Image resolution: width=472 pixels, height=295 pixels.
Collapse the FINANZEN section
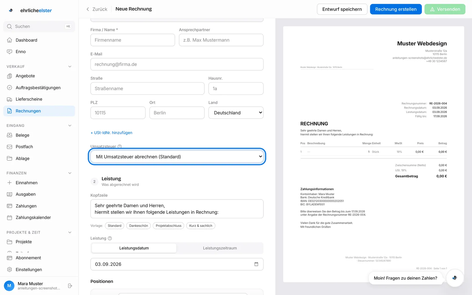pyautogui.click(x=70, y=173)
